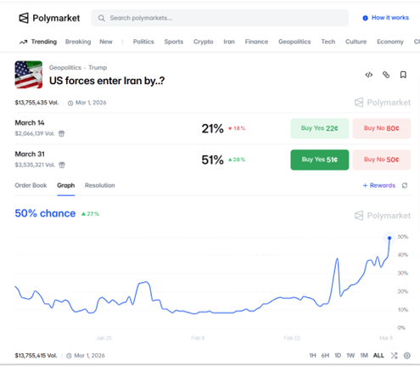
Task: Click the embed code icon
Action: [x=369, y=75]
